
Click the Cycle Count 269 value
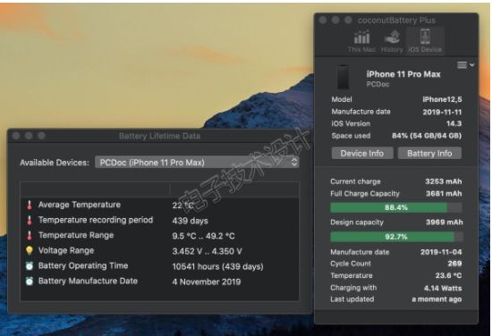point(454,264)
